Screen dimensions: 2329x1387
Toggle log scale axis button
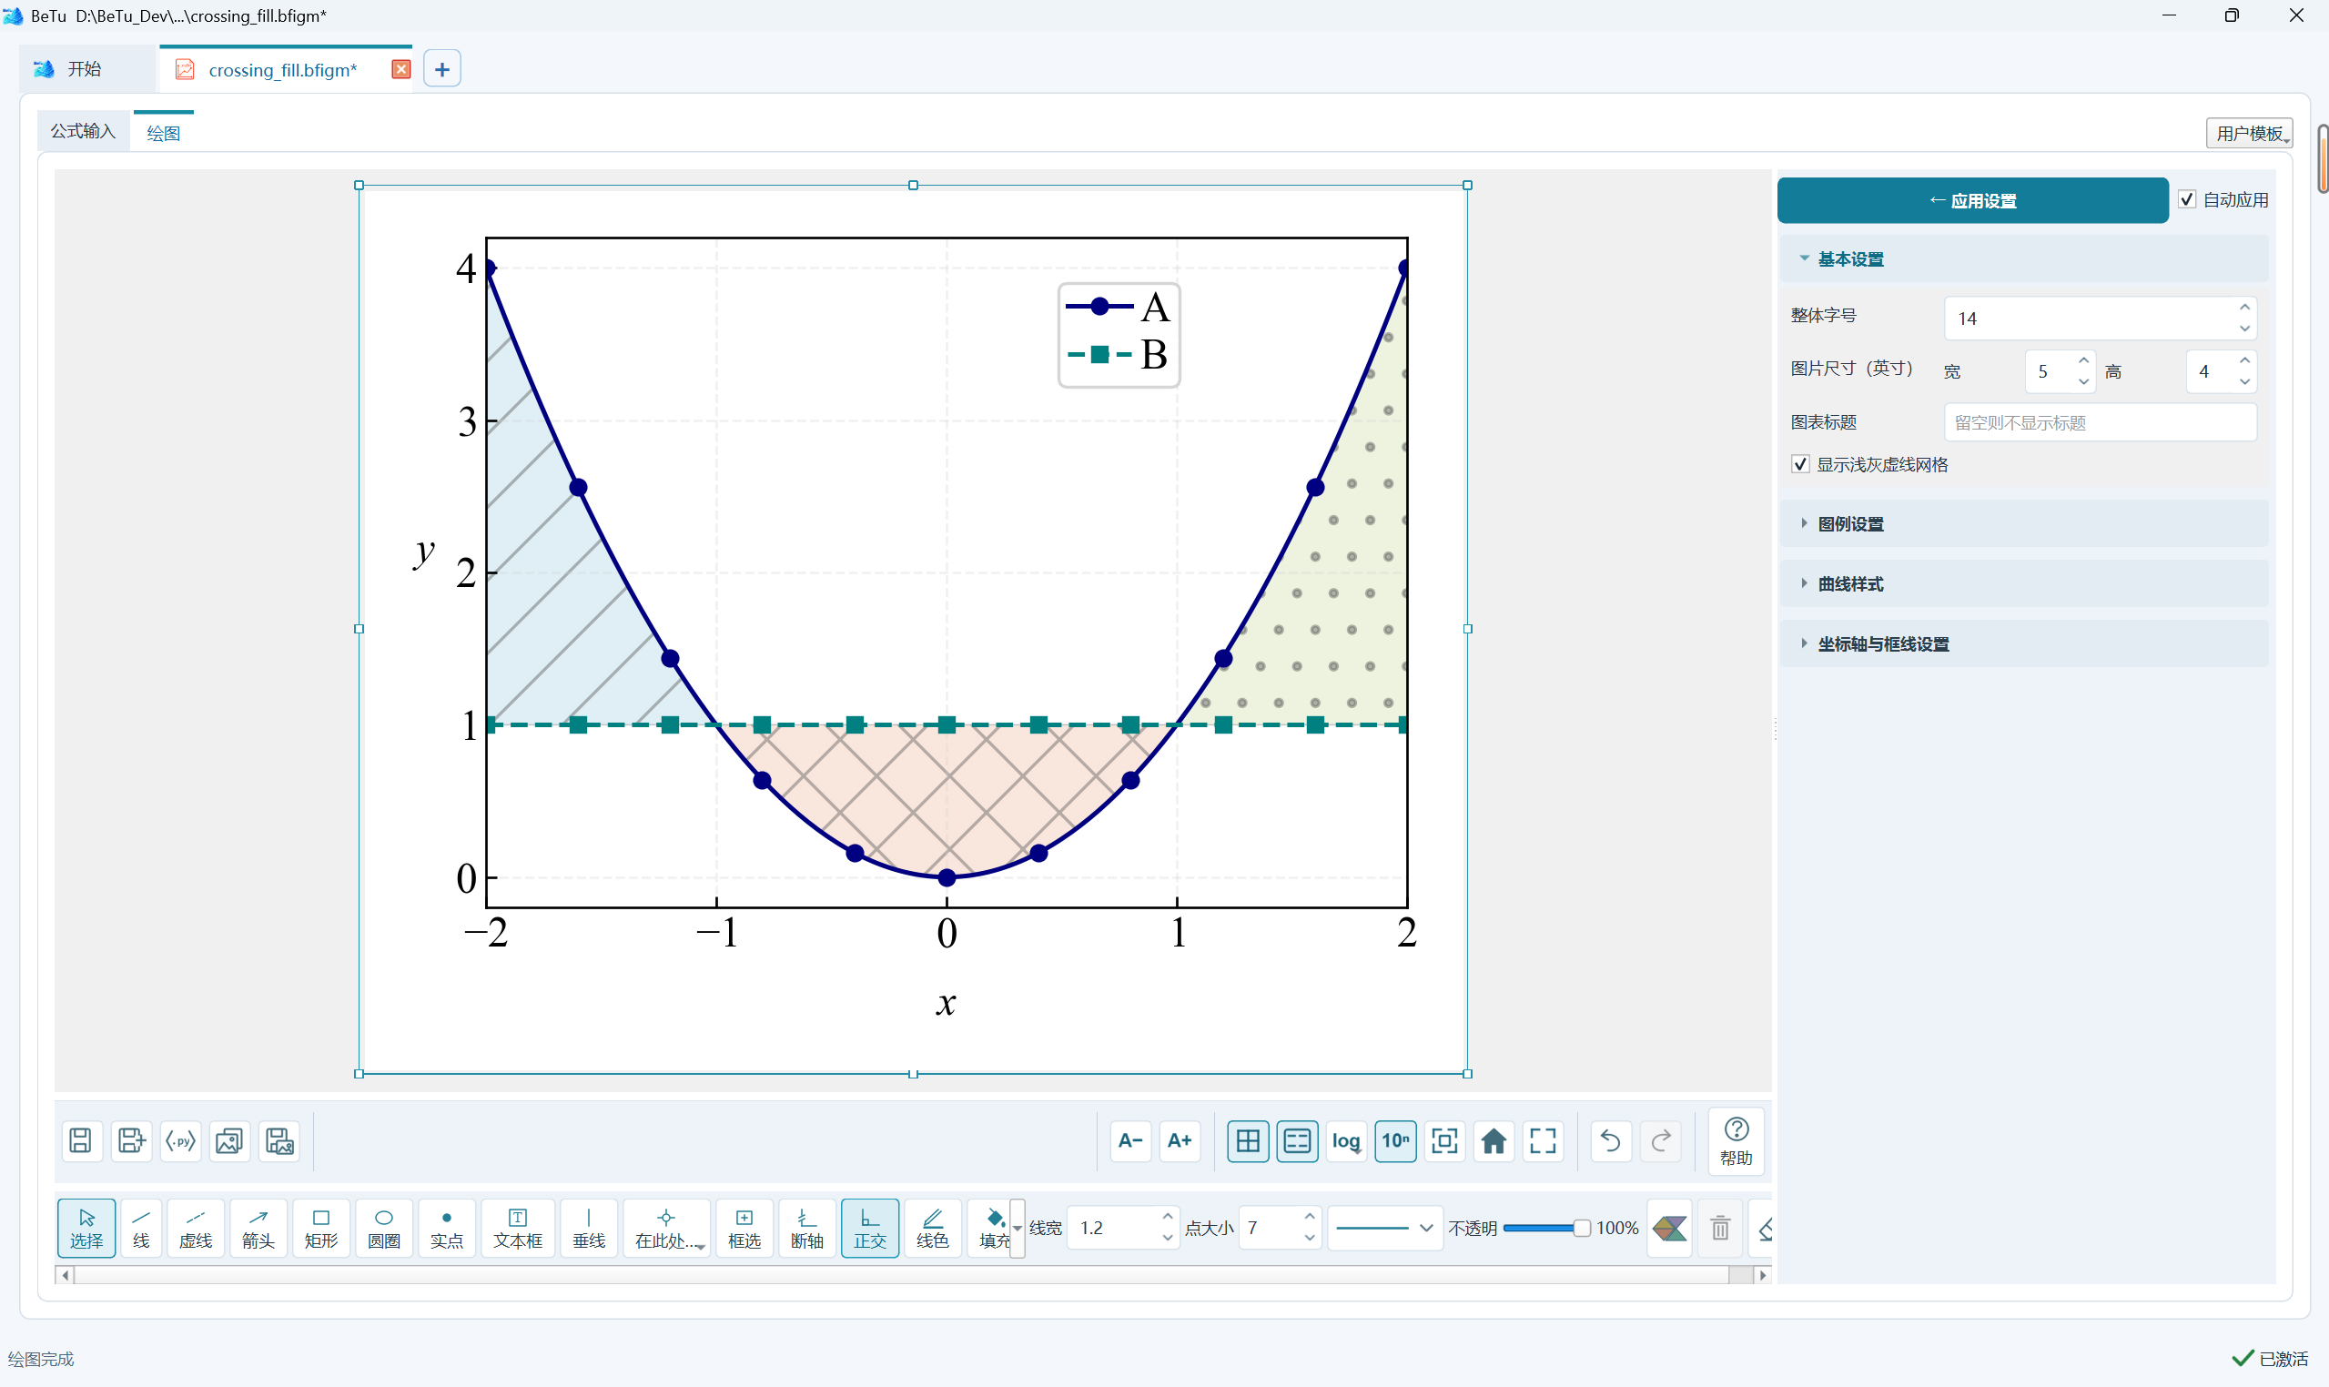pyautogui.click(x=1346, y=1140)
